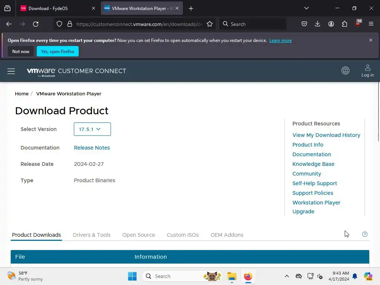Open Knowledge Base link
This screenshot has height=285, width=380.
313,164
